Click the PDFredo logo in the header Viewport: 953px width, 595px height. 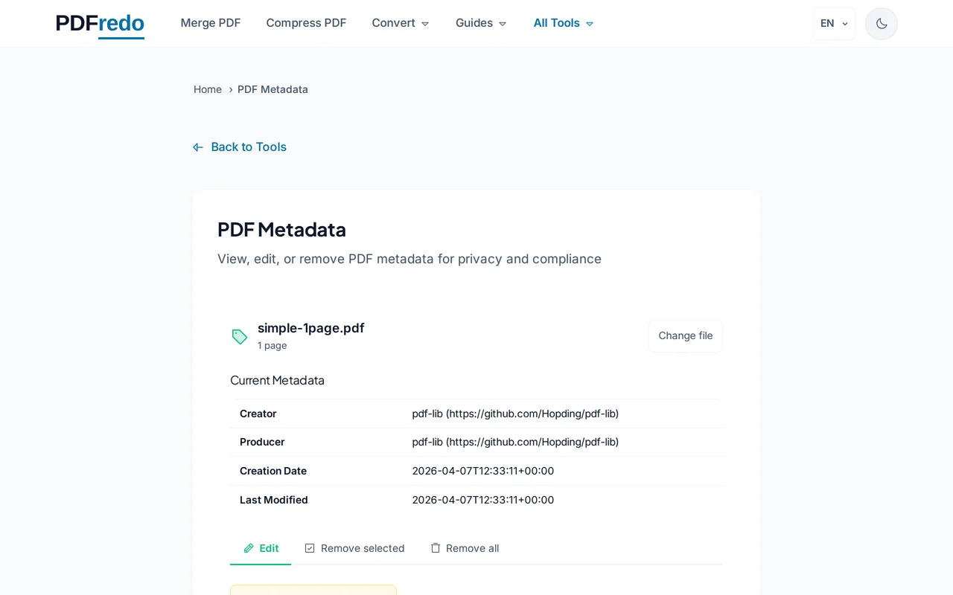[x=99, y=23]
